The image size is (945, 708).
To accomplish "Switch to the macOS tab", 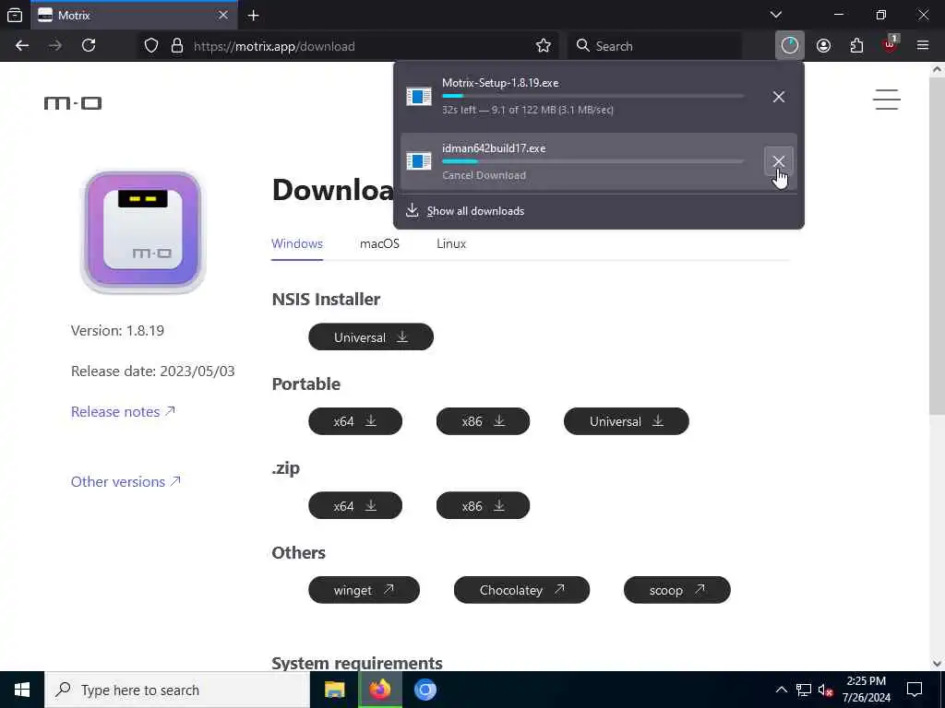I will 379,243.
